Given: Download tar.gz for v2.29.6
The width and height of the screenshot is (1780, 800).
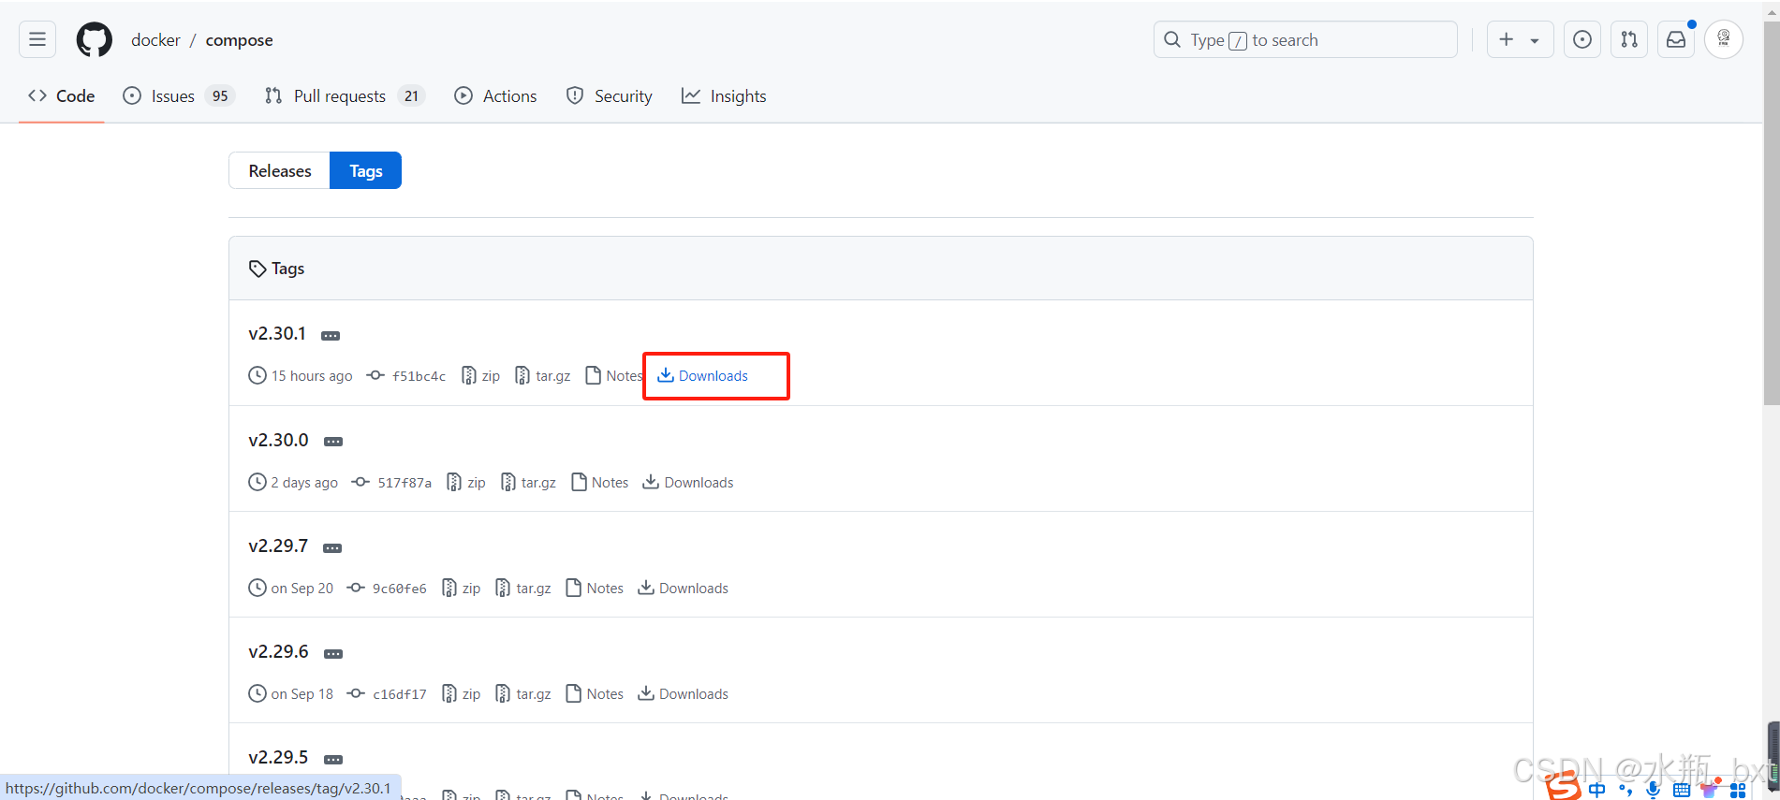Looking at the screenshot, I should click(523, 694).
